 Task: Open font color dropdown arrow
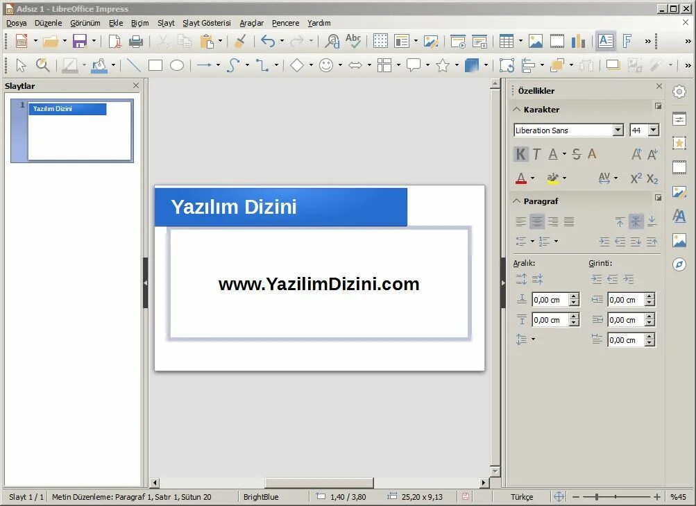coord(532,178)
